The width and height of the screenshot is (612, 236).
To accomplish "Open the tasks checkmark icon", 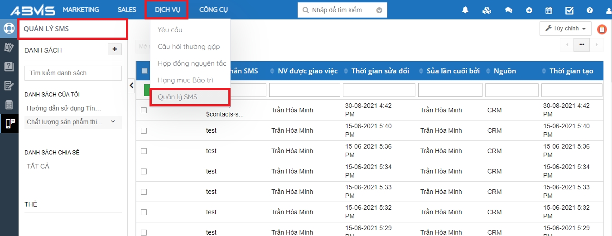I will tap(569, 10).
